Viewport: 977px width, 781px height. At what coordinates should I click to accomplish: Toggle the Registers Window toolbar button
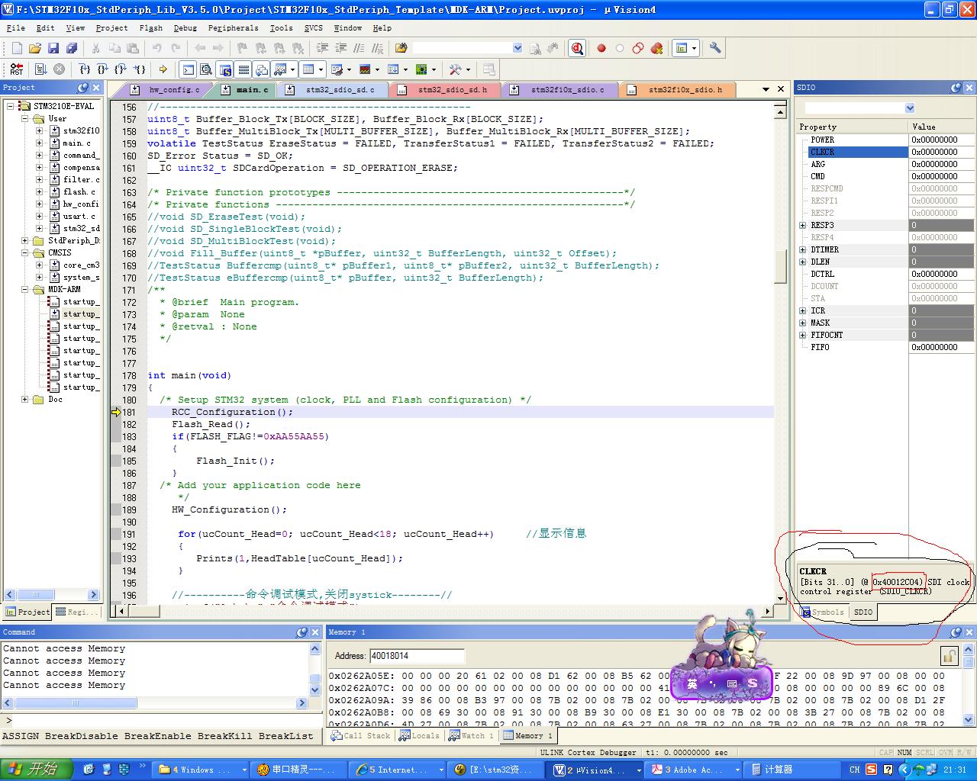244,69
